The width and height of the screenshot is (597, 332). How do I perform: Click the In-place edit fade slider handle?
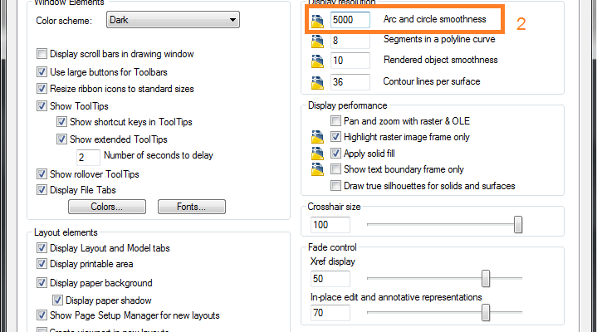(x=486, y=313)
